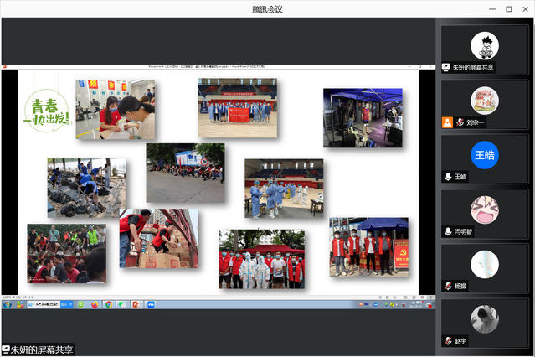Select 朱妍's cartoon avatar tile
The image size is (535, 357).
[485, 45]
